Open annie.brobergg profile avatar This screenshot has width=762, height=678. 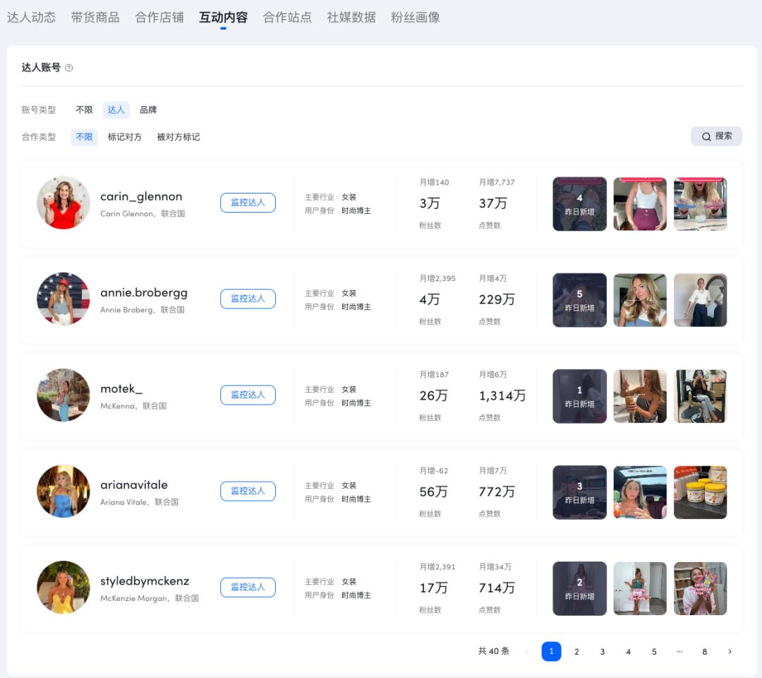coord(64,299)
